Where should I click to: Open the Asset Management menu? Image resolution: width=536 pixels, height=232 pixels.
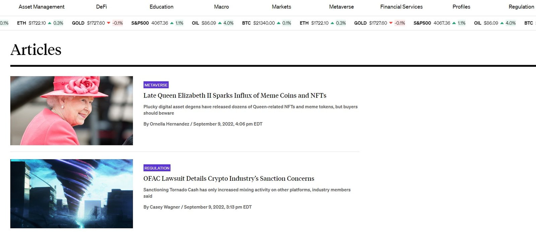pos(42,7)
